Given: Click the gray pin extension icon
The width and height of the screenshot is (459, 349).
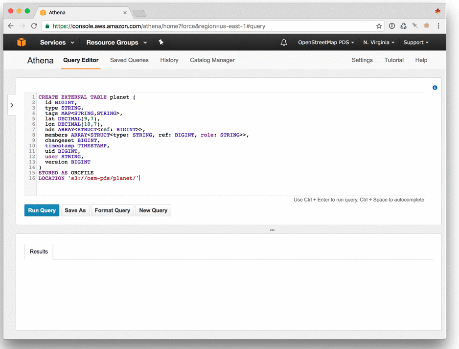Looking at the screenshot, I should click(415, 26).
